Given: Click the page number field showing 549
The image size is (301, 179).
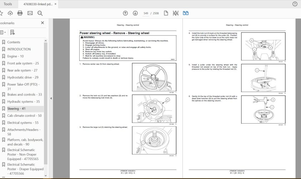Looking at the screenshot, I should pos(146,13).
